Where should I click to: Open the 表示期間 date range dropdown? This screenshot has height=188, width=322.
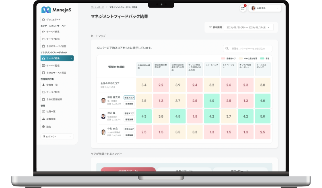tap(249, 27)
